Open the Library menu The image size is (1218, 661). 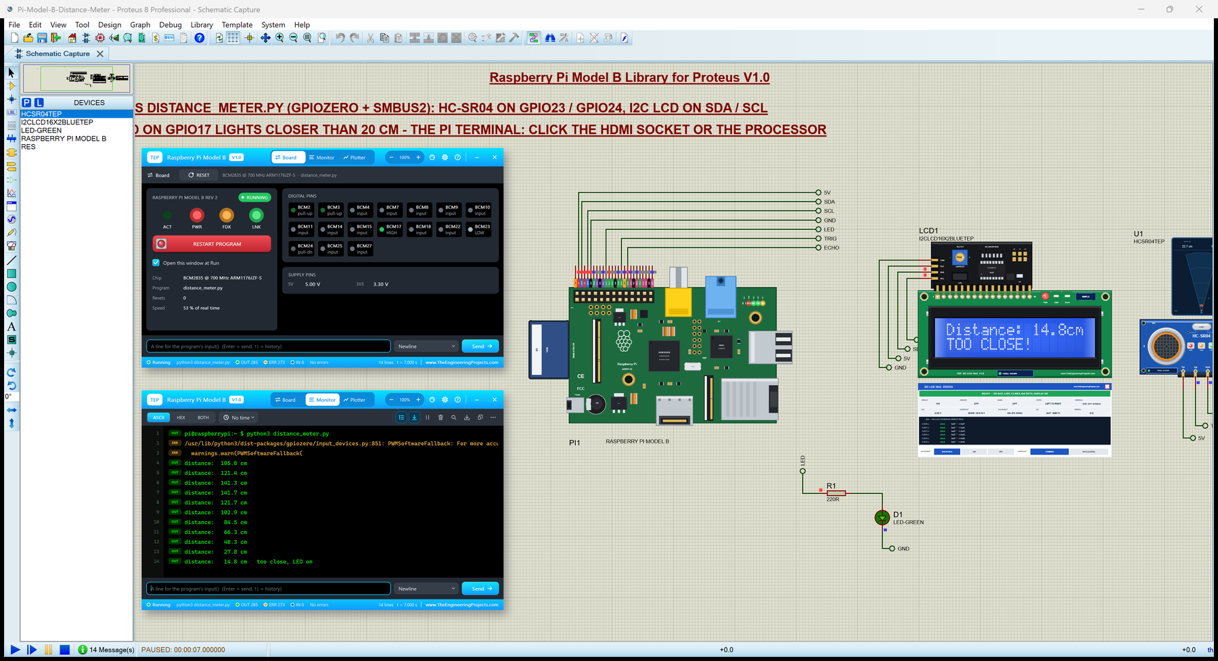[x=202, y=24]
